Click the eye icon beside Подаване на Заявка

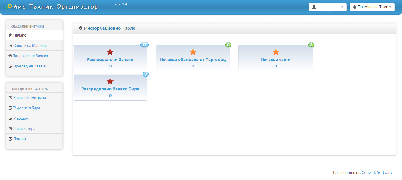(x=10, y=56)
